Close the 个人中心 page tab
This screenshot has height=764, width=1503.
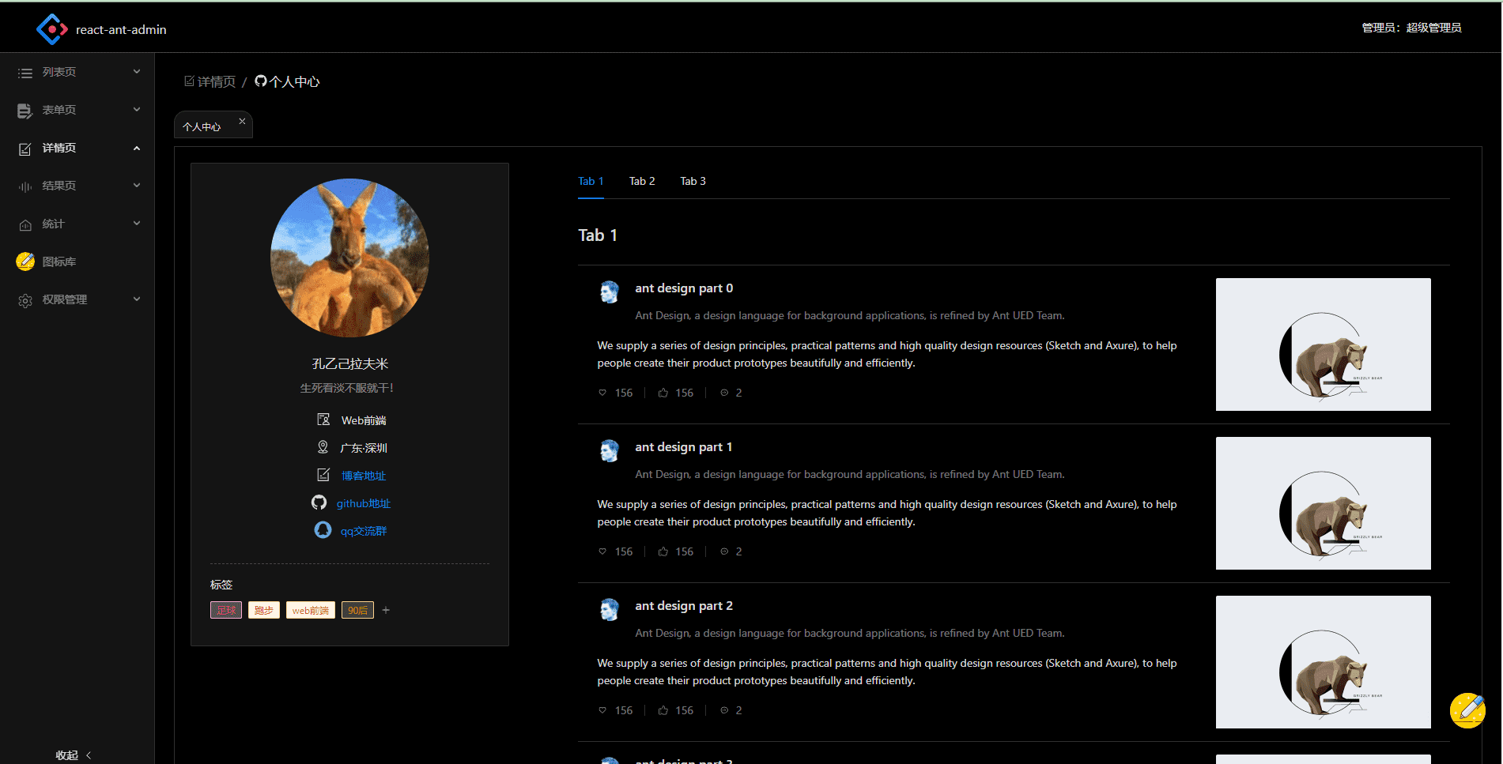point(242,121)
